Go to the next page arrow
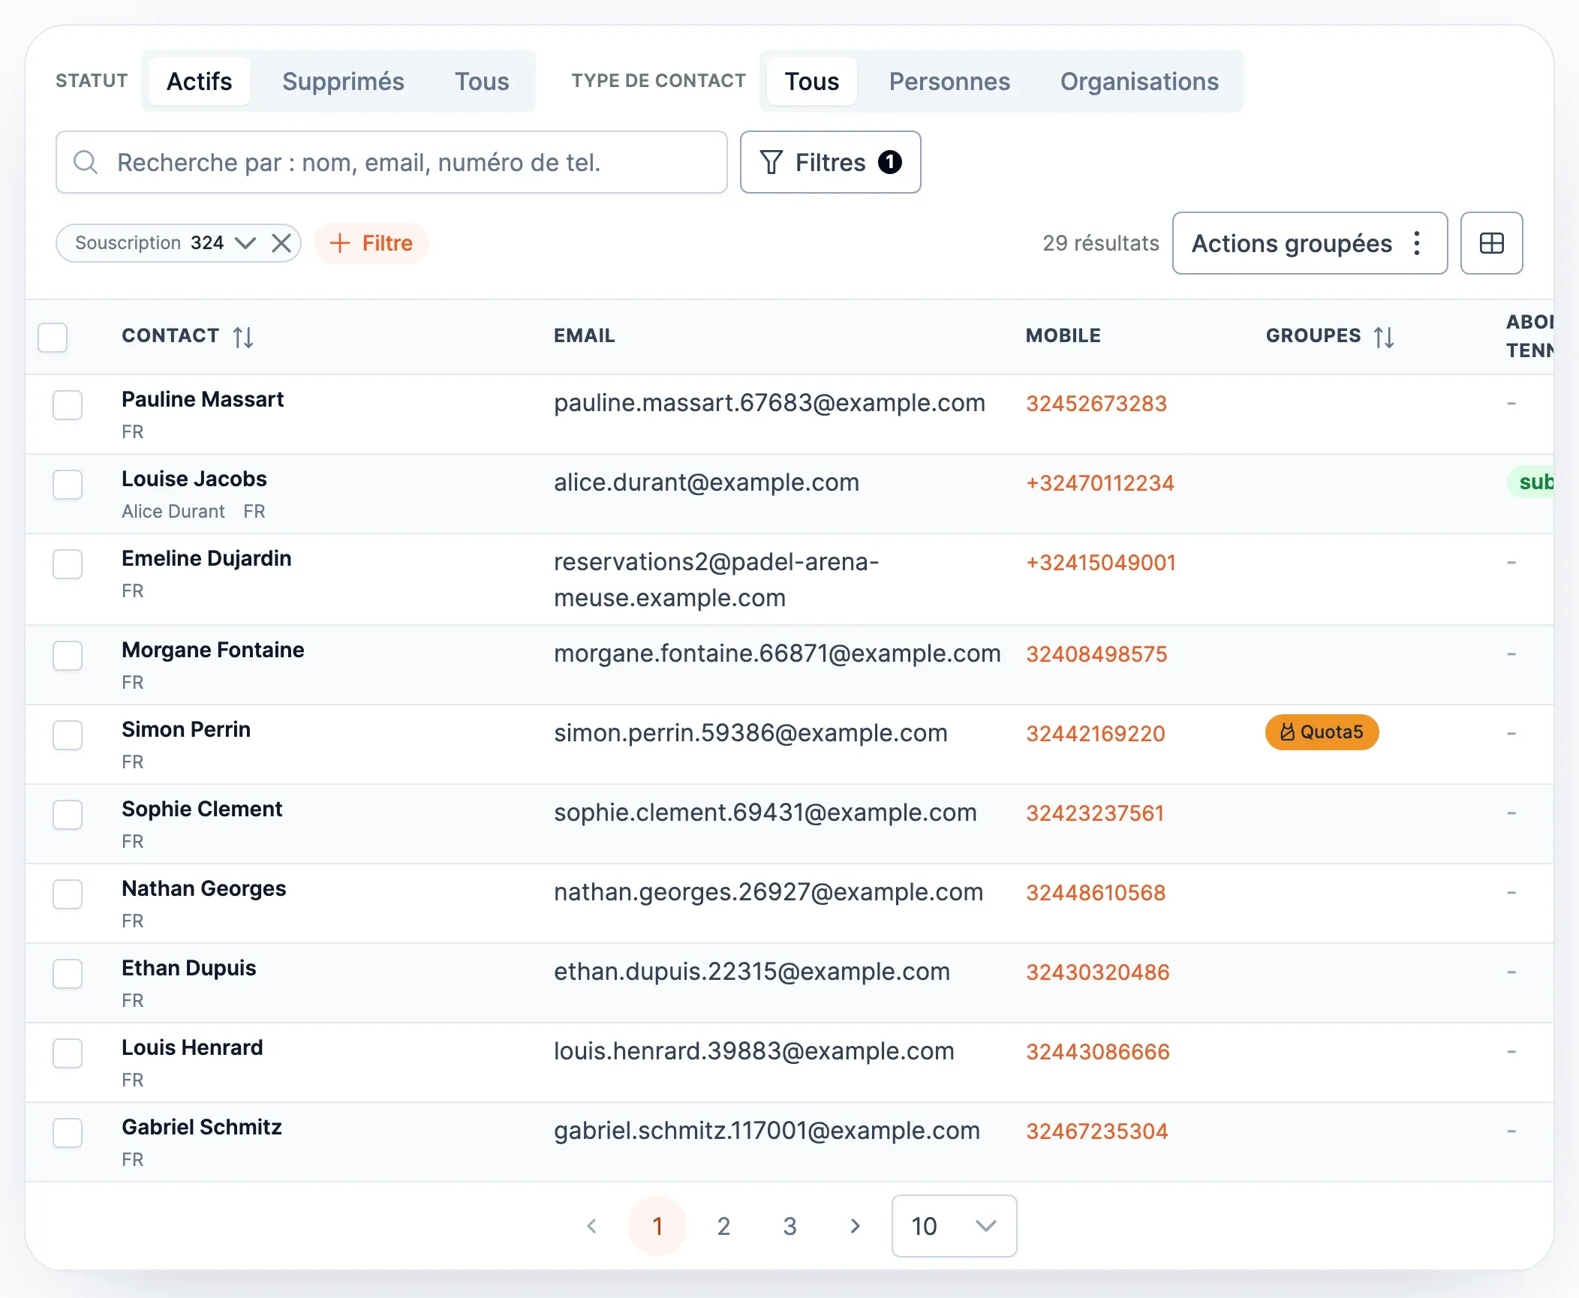 (856, 1226)
